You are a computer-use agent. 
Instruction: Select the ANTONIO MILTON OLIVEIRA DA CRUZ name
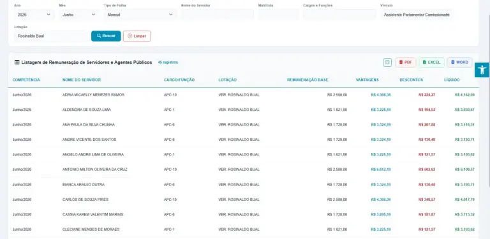coord(95,170)
